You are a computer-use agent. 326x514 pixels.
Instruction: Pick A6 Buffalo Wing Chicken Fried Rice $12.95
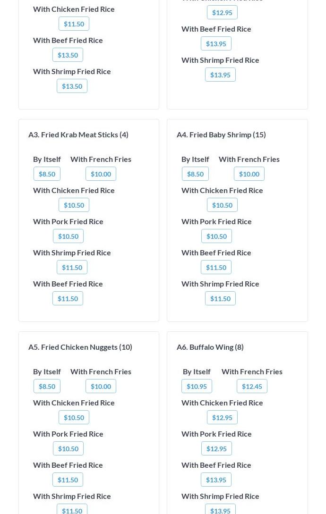(x=222, y=417)
